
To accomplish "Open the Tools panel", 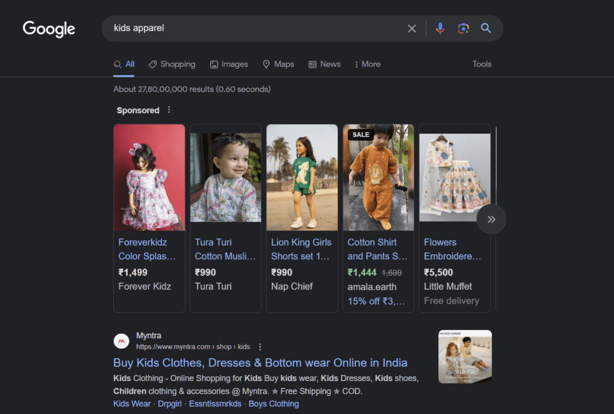I will tap(481, 64).
